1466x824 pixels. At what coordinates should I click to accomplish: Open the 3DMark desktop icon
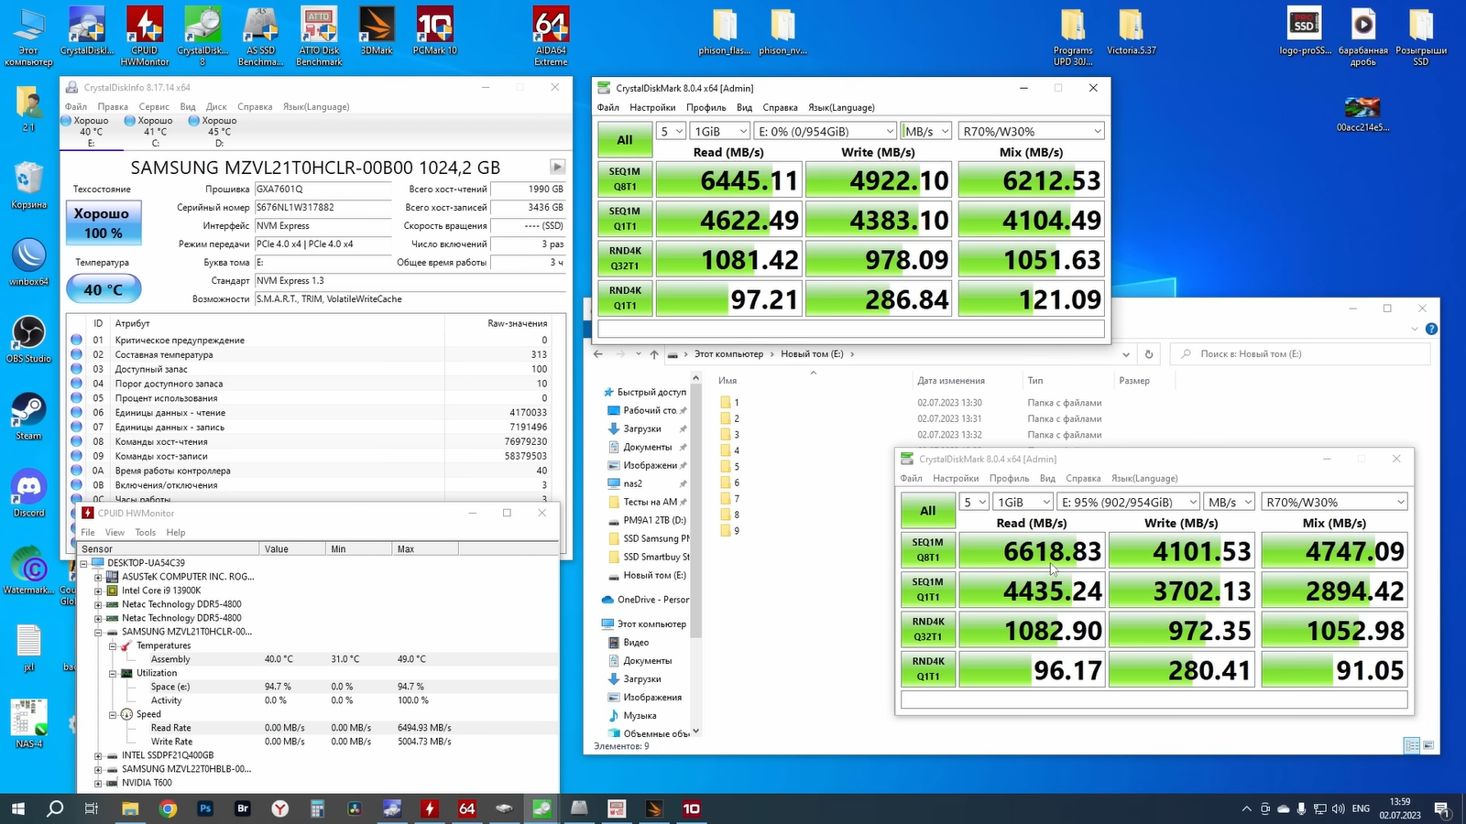(377, 29)
